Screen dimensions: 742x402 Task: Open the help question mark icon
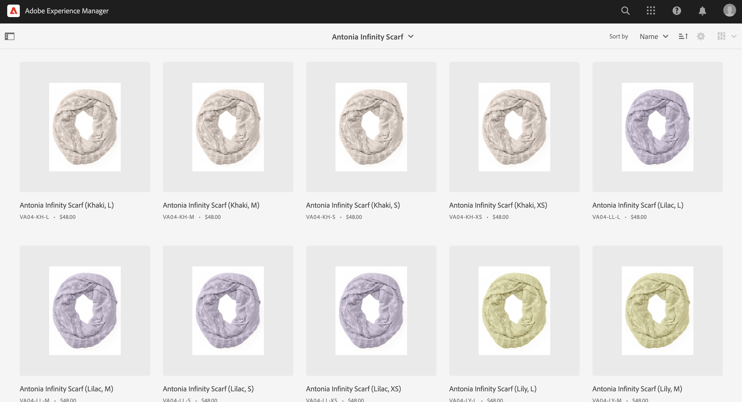(x=676, y=11)
